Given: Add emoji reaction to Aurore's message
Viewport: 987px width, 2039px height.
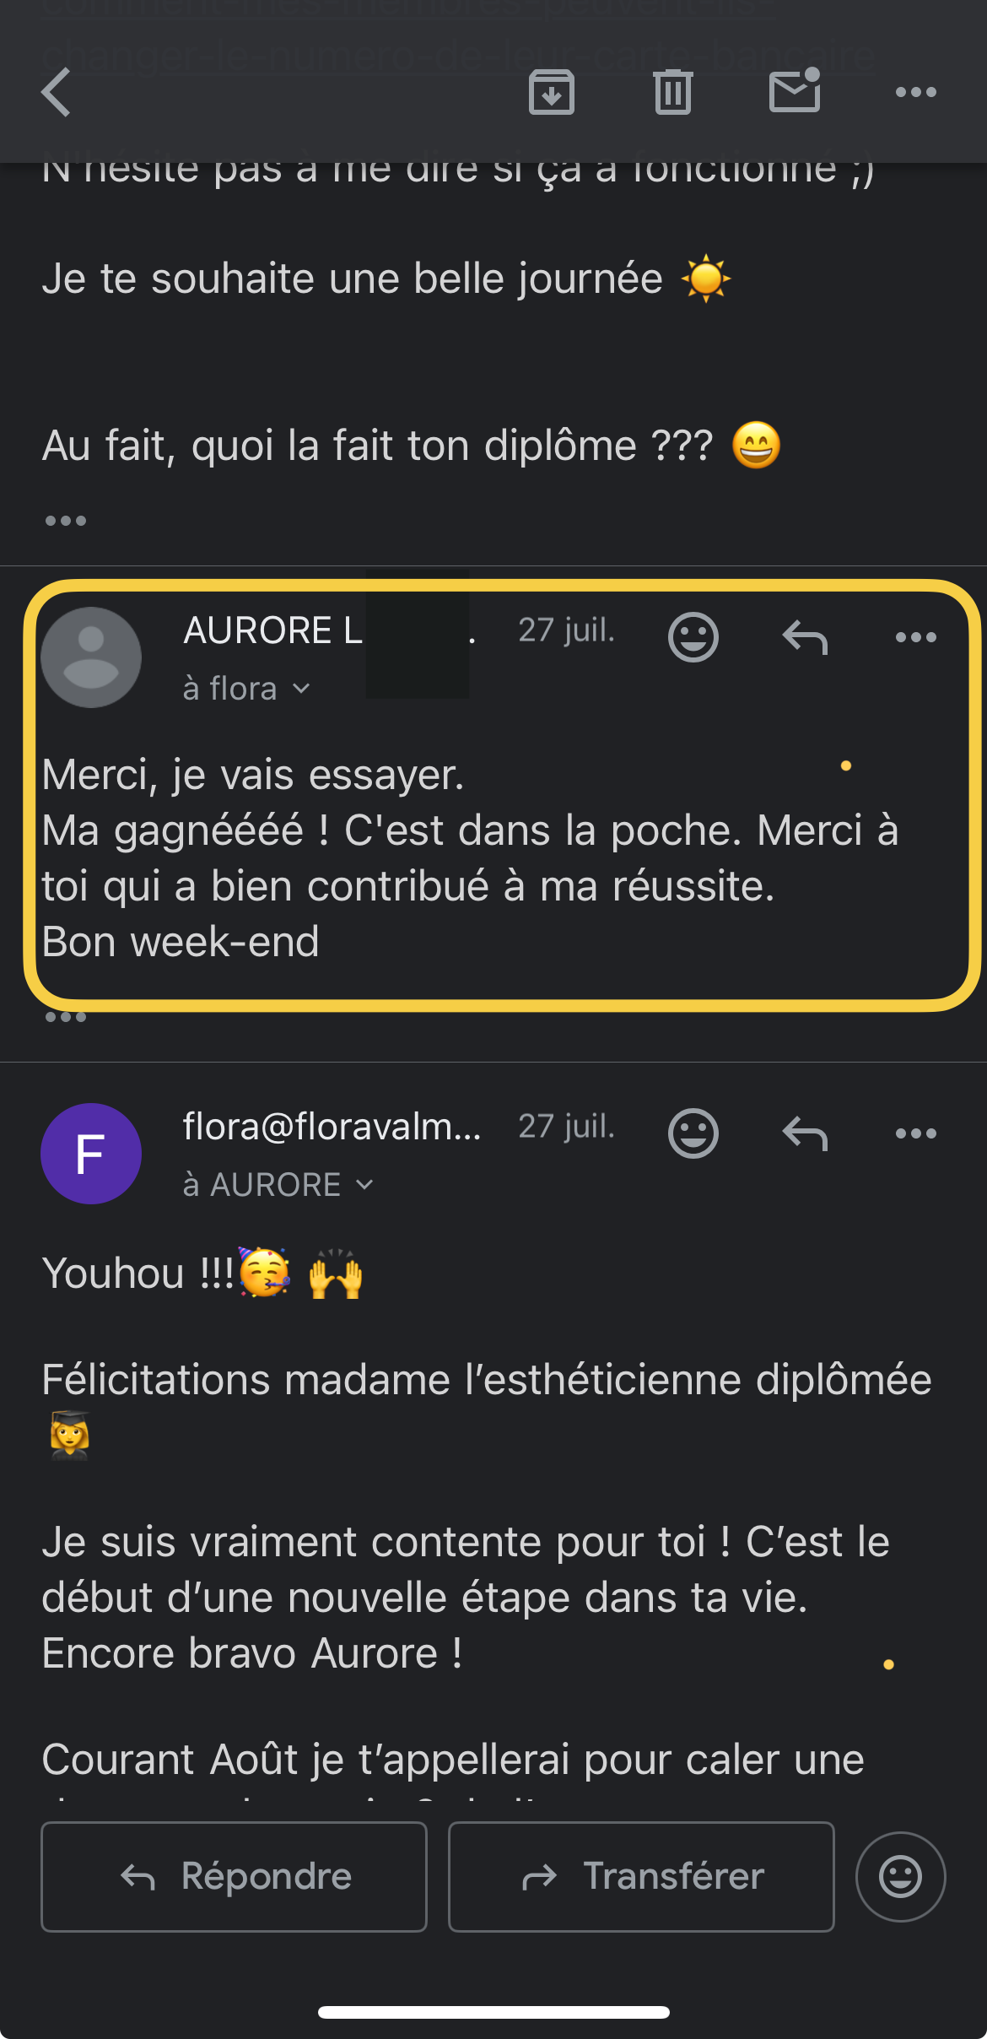Looking at the screenshot, I should (x=693, y=637).
